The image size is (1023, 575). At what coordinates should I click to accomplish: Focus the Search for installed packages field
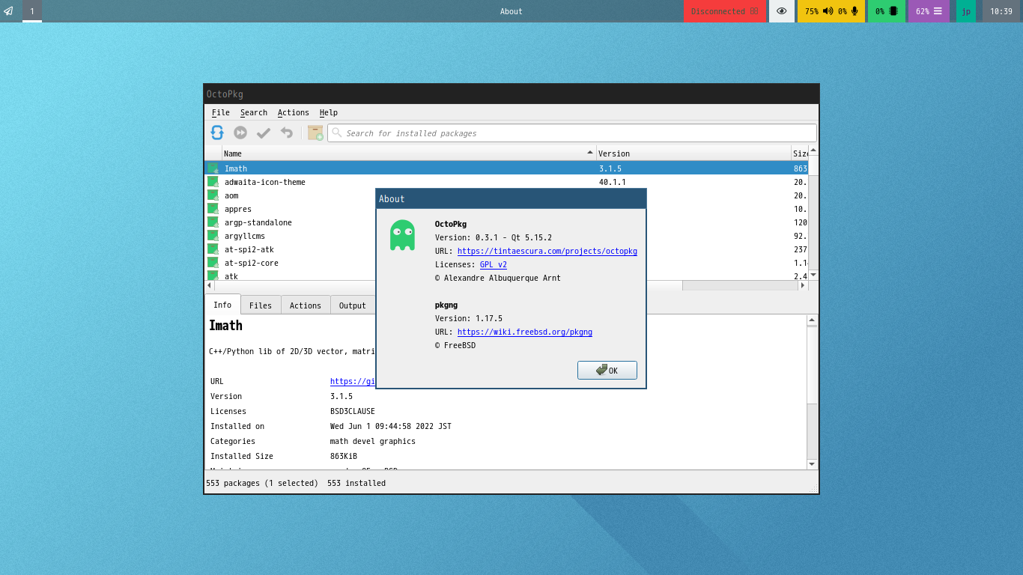click(572, 133)
